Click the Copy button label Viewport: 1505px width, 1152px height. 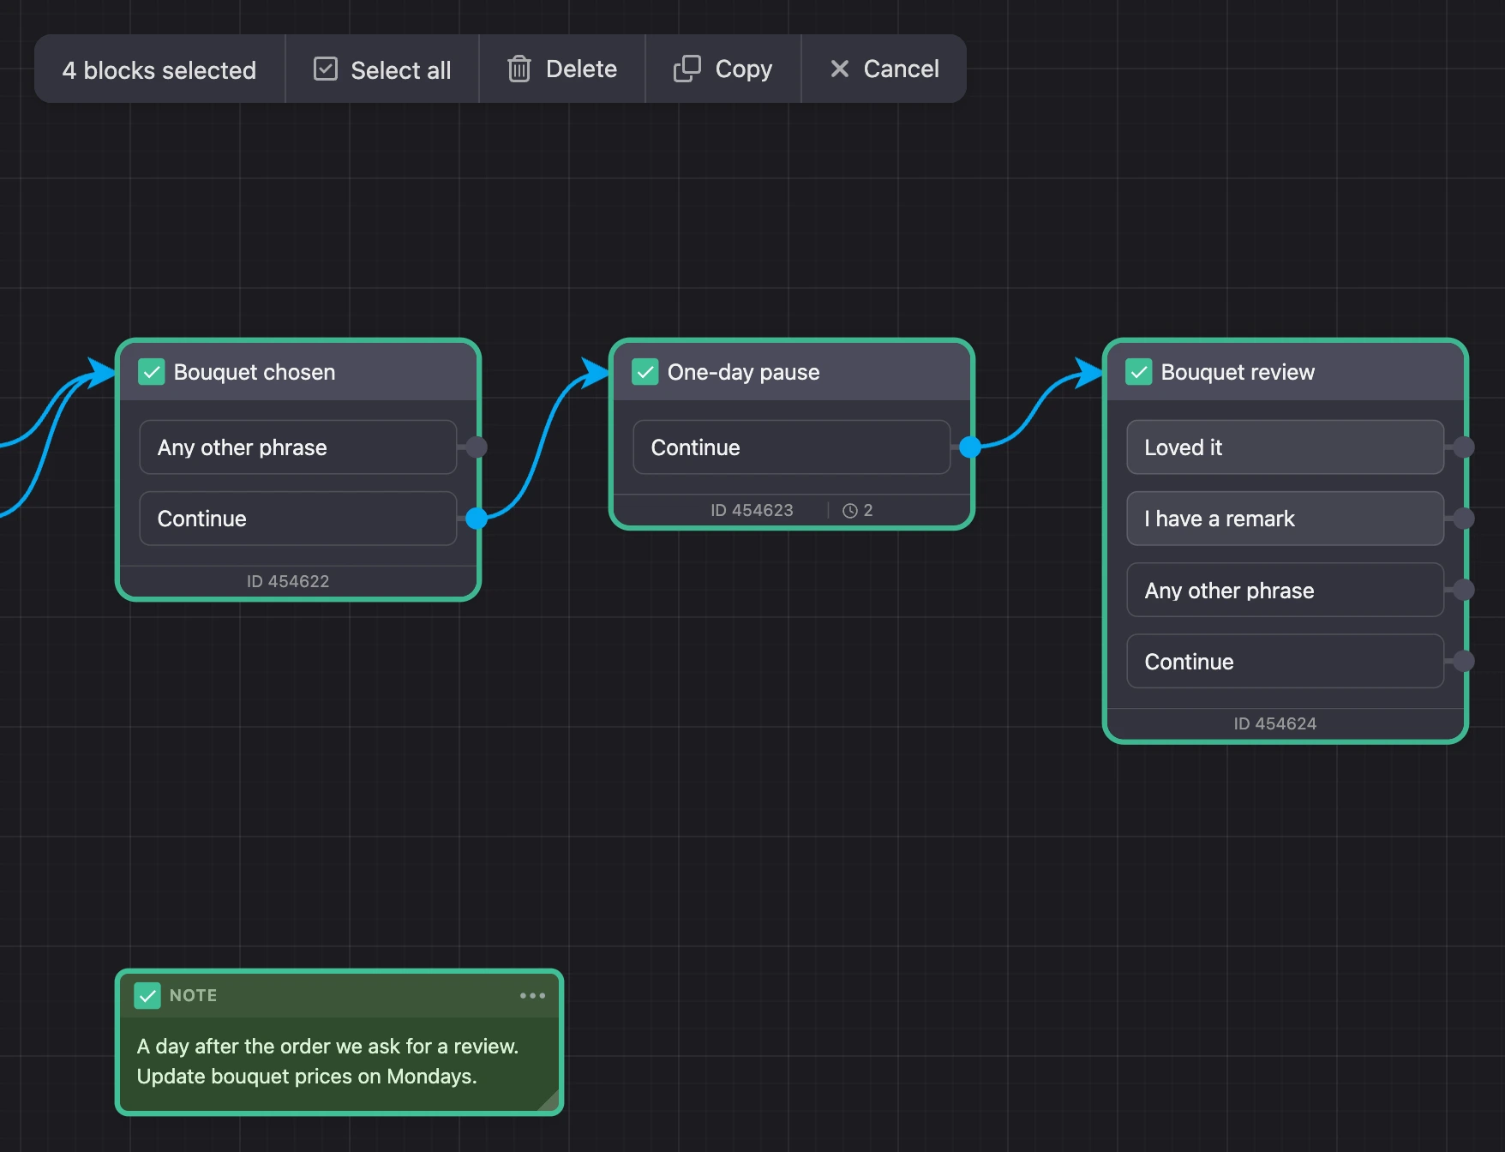[744, 69]
